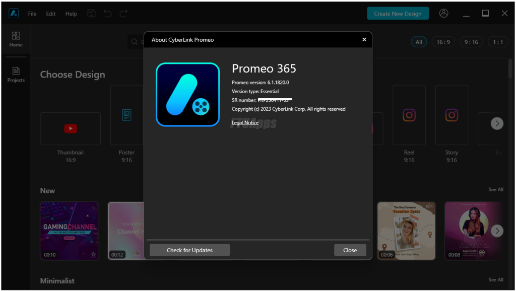Click the Promeo 365 heading
Screen dimensions: 516x291
264,68
